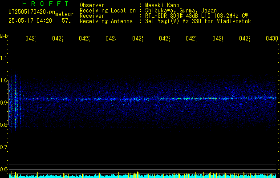280x178 pixels.
Task: Click the 'Observer' field label
Action: point(92,5)
